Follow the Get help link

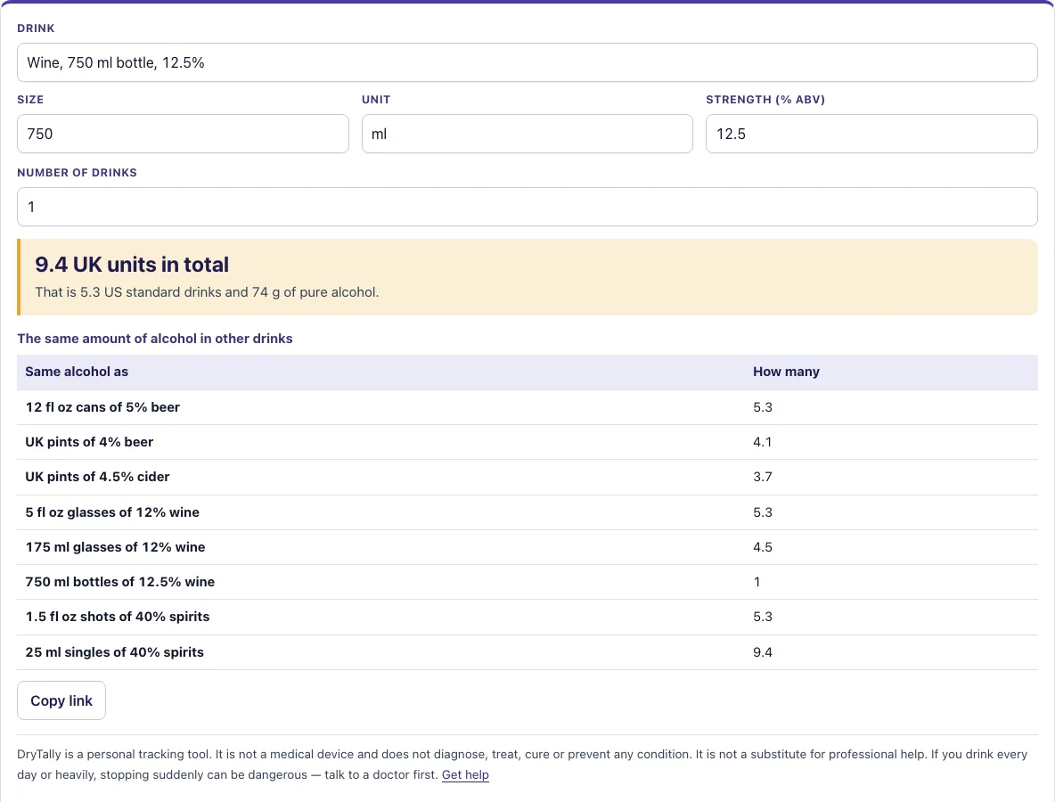pyautogui.click(x=465, y=774)
